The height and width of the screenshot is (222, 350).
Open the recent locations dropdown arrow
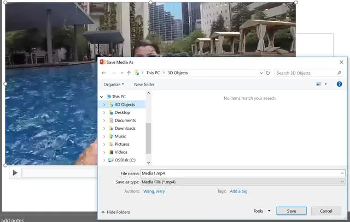(x=122, y=73)
